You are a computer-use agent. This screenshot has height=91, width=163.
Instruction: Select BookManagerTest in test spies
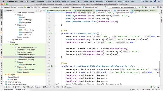point(29,65)
